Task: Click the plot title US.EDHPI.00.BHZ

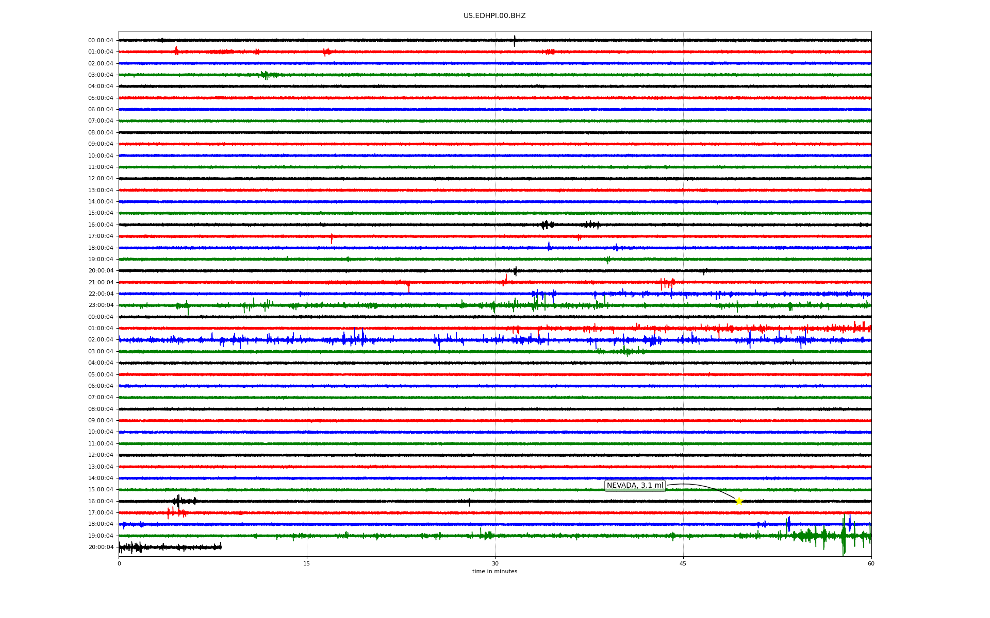Action: pyautogui.click(x=494, y=16)
